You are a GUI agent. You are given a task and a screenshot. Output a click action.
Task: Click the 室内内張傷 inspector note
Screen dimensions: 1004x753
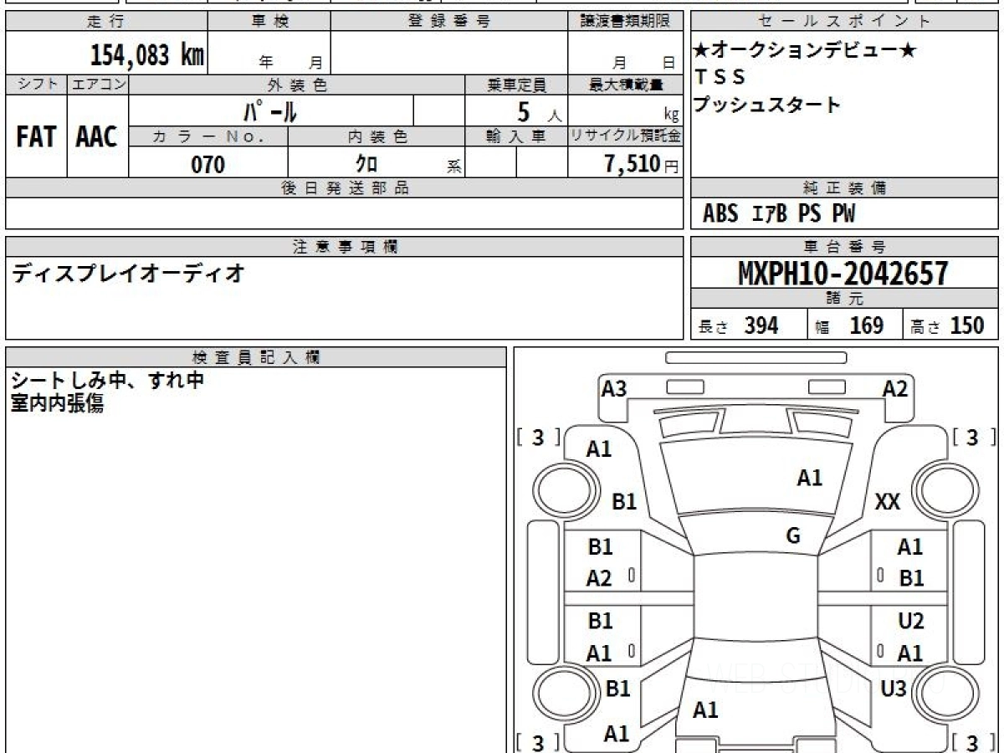[x=58, y=404]
